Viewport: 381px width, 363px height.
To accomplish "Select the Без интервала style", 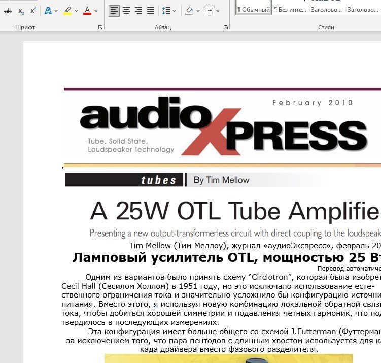I will click(290, 10).
